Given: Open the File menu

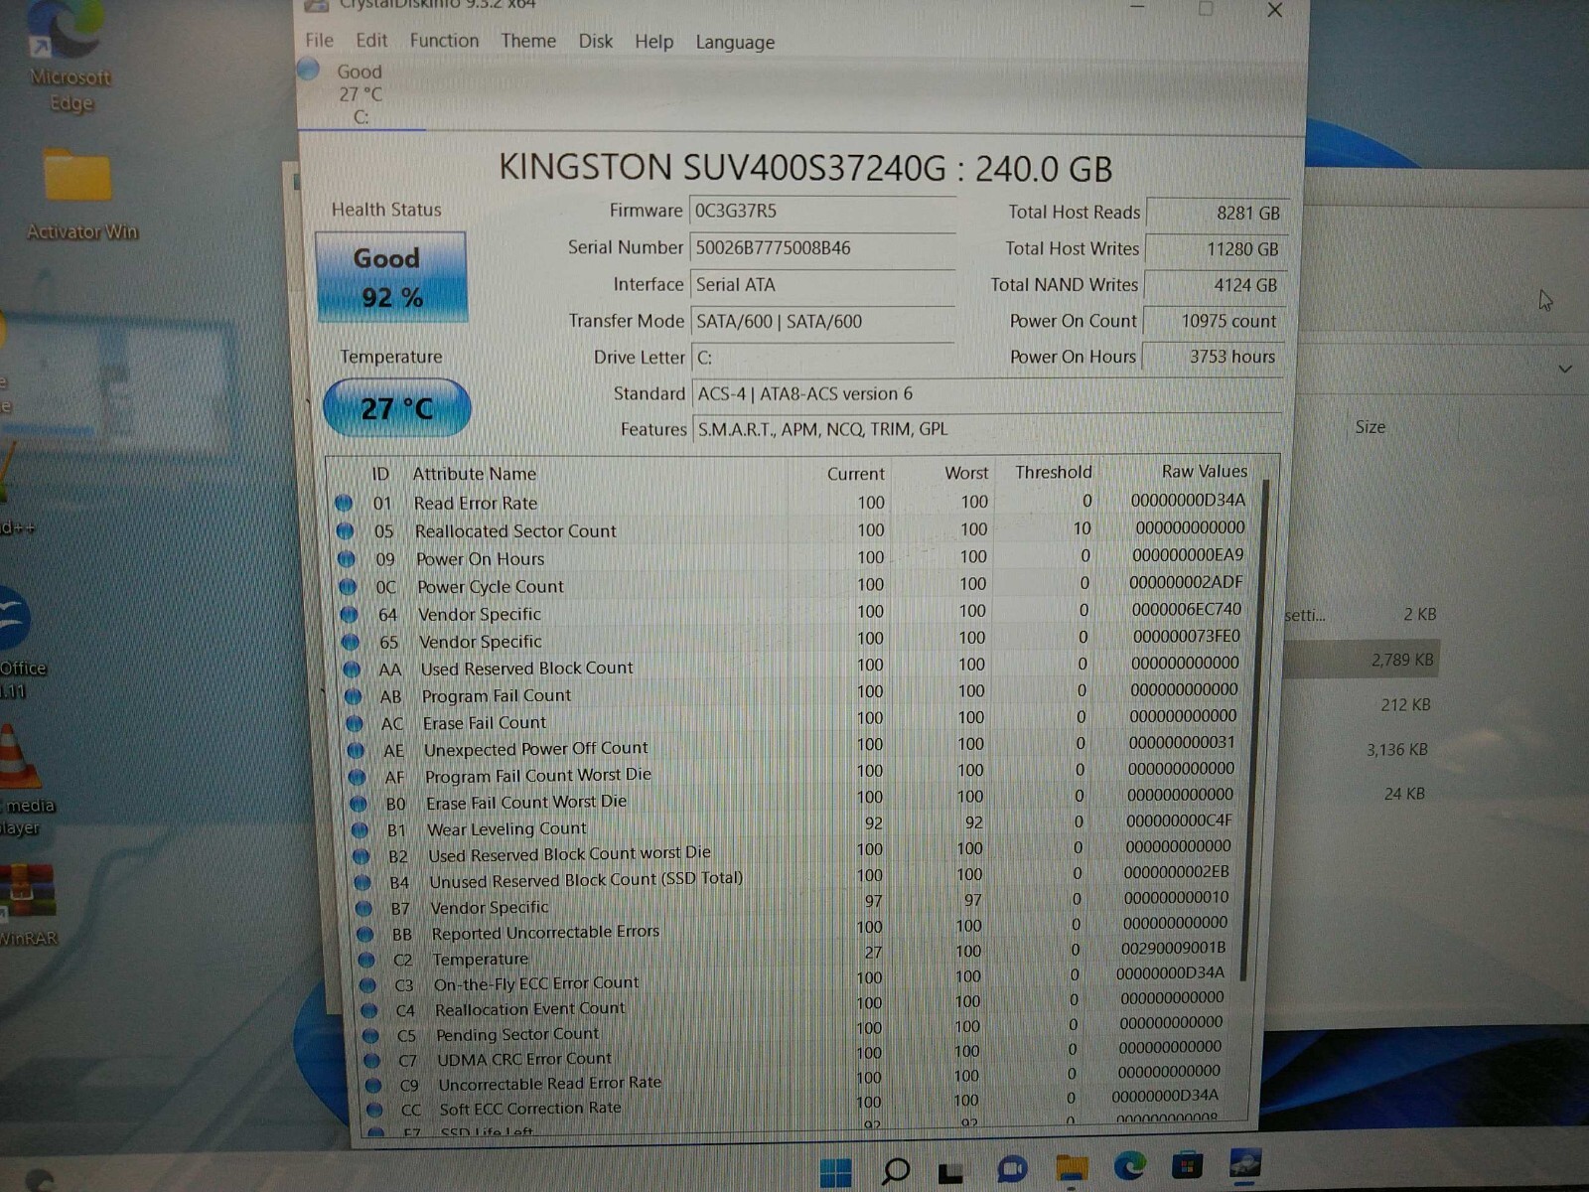Looking at the screenshot, I should [319, 40].
